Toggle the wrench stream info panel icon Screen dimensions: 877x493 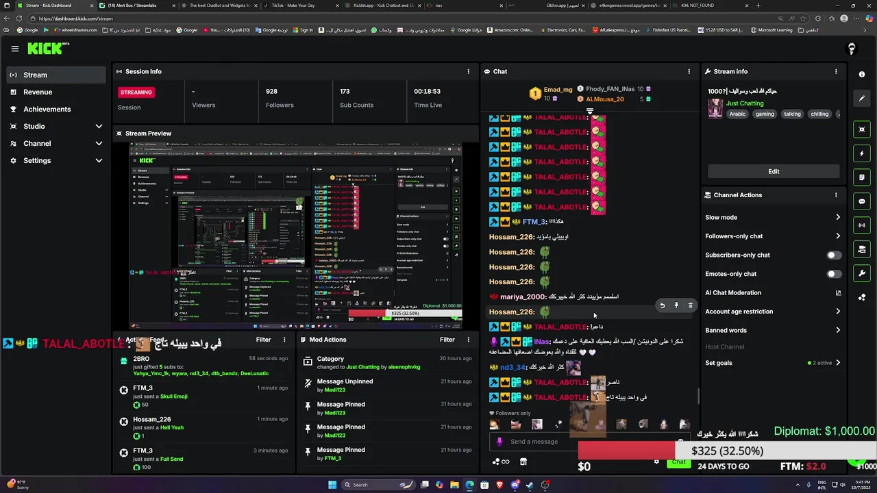862,273
